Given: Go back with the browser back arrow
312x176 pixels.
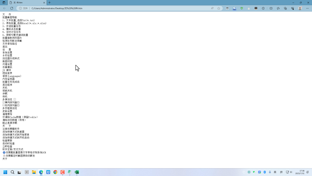Looking at the screenshot, I should [x=5, y=8].
